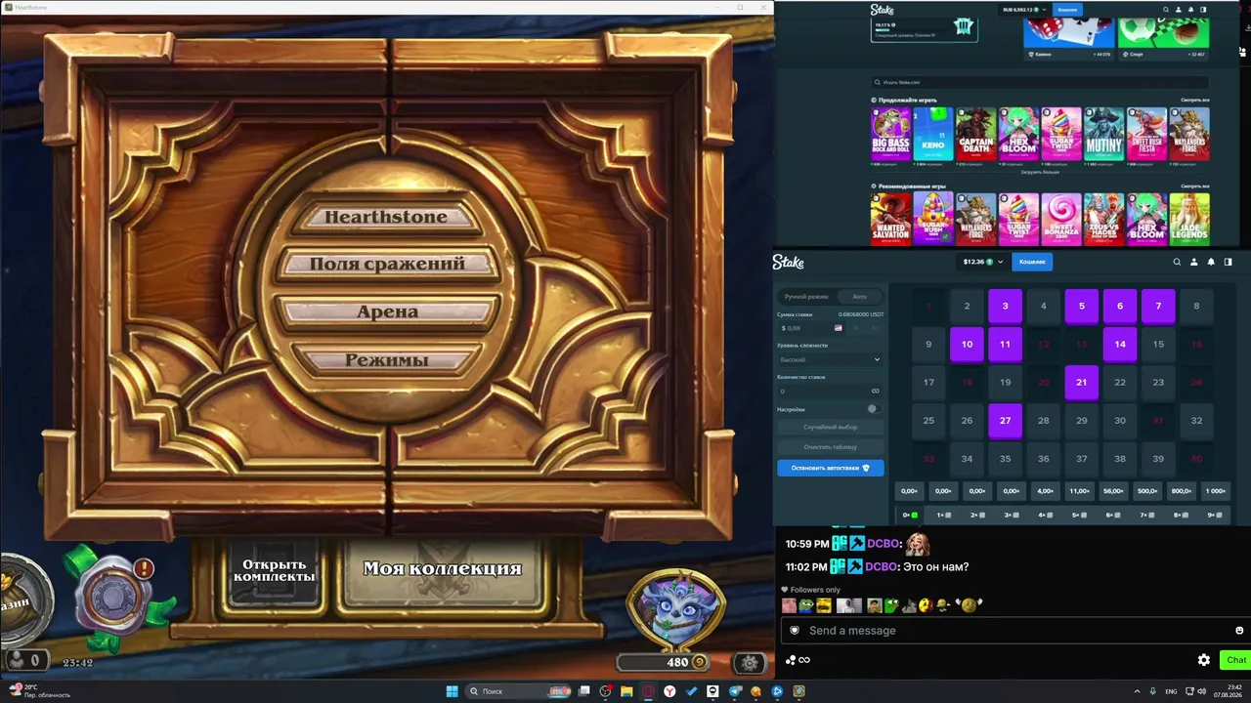Viewport: 1251px width, 703px height.
Task: Select the pet portrait shop in Hearthstone
Action: pyautogui.click(x=676, y=607)
